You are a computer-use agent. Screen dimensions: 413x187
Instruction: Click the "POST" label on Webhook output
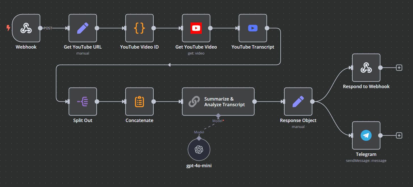coord(48,28)
